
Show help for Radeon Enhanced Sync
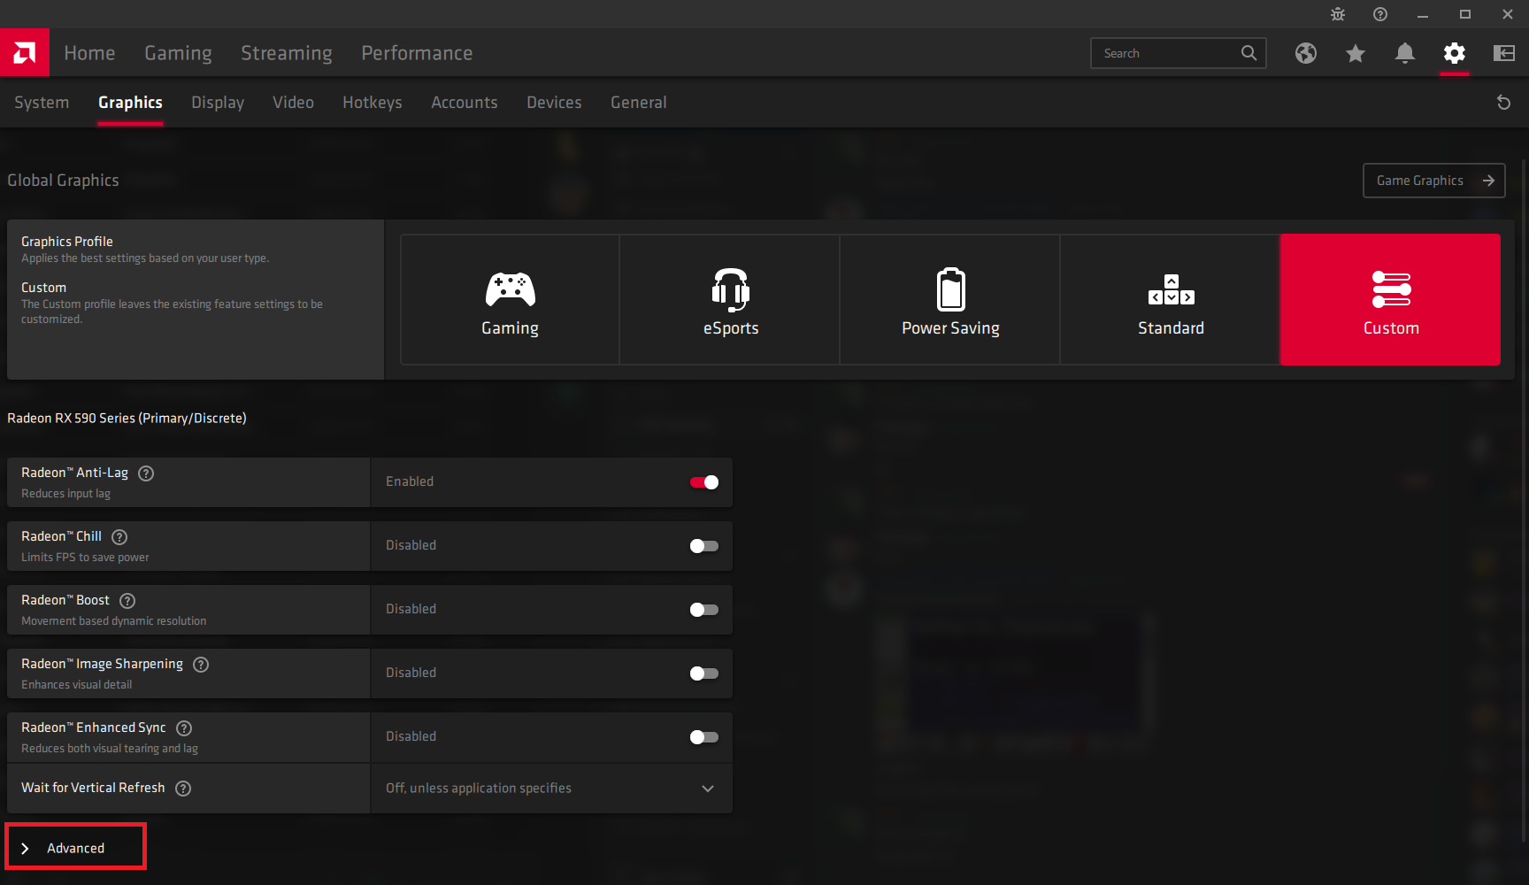184,728
